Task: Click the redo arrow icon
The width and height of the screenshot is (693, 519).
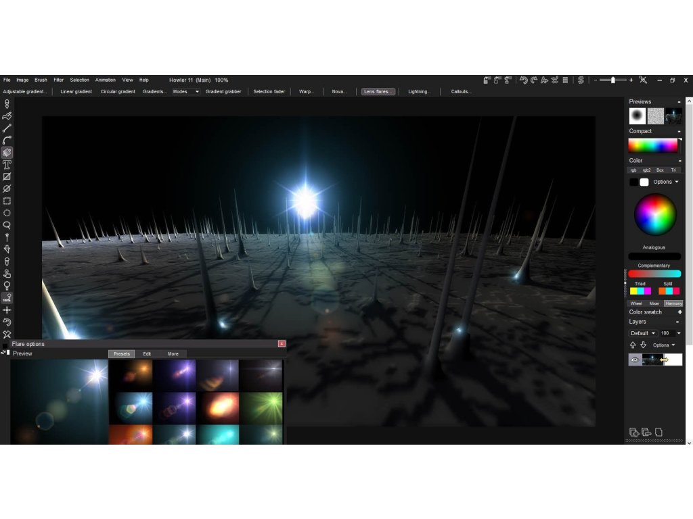Action: tap(533, 80)
